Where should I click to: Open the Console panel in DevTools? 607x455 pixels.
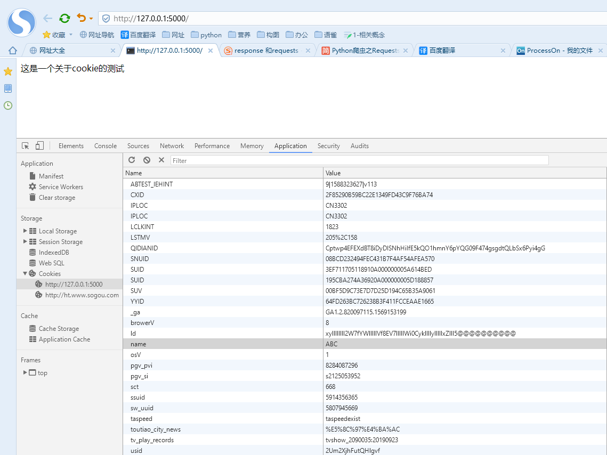(x=106, y=146)
